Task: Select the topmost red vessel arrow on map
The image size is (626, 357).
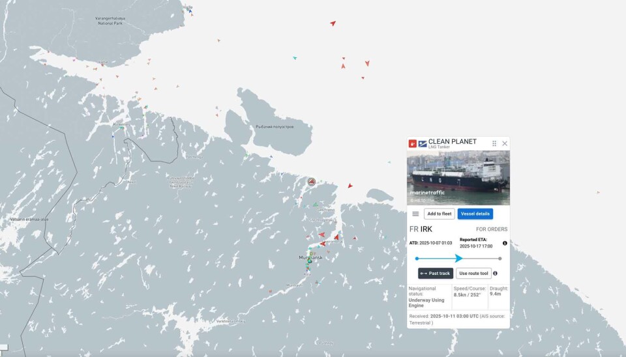Action: point(333,23)
